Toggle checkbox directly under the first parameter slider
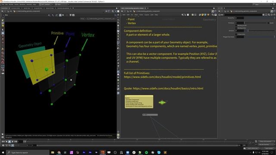Screen dimensions: 276x155 (x=236, y=25)
